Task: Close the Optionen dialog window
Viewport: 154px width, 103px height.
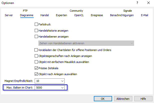Action: (x=149, y=3)
